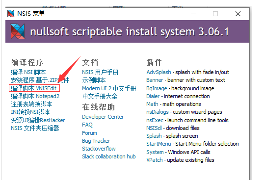Viewport: 265px width, 180px height.
Task: Click 'custom wizard pages' description text
Action: (x=197, y=112)
